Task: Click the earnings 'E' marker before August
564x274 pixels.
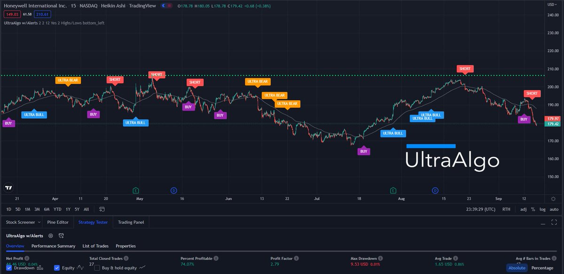Action: click(393, 190)
